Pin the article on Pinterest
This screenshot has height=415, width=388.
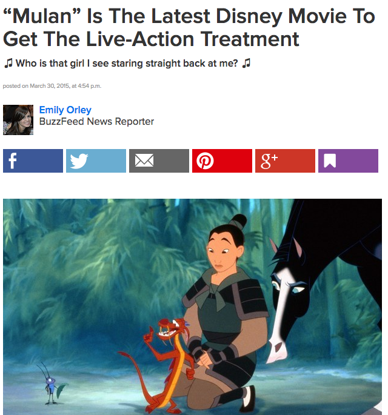pos(222,161)
